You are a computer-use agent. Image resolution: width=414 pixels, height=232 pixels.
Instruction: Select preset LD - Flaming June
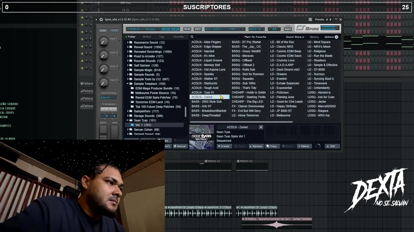click(282, 97)
